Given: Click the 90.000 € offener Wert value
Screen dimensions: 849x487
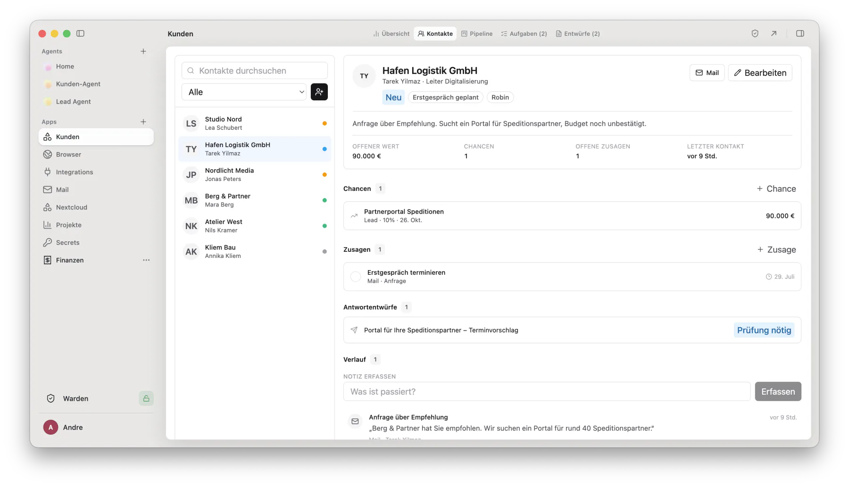Looking at the screenshot, I should point(366,156).
